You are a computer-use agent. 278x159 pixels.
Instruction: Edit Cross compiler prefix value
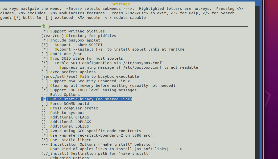(x=69, y=108)
